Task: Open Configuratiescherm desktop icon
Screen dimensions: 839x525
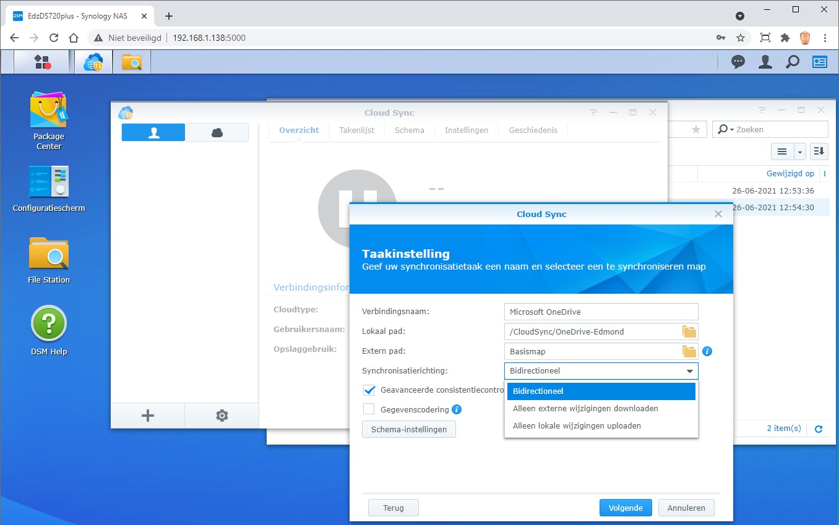Action: pos(49,189)
